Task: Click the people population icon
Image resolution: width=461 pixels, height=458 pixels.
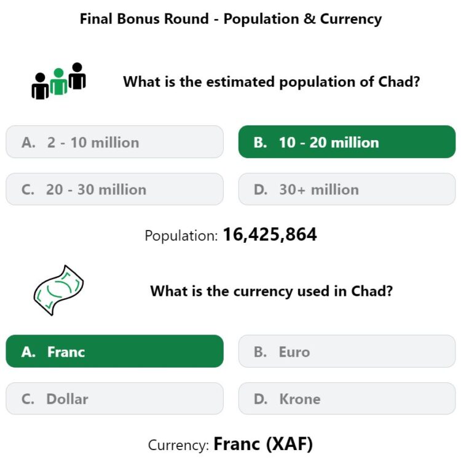Action: pyautogui.click(x=58, y=81)
